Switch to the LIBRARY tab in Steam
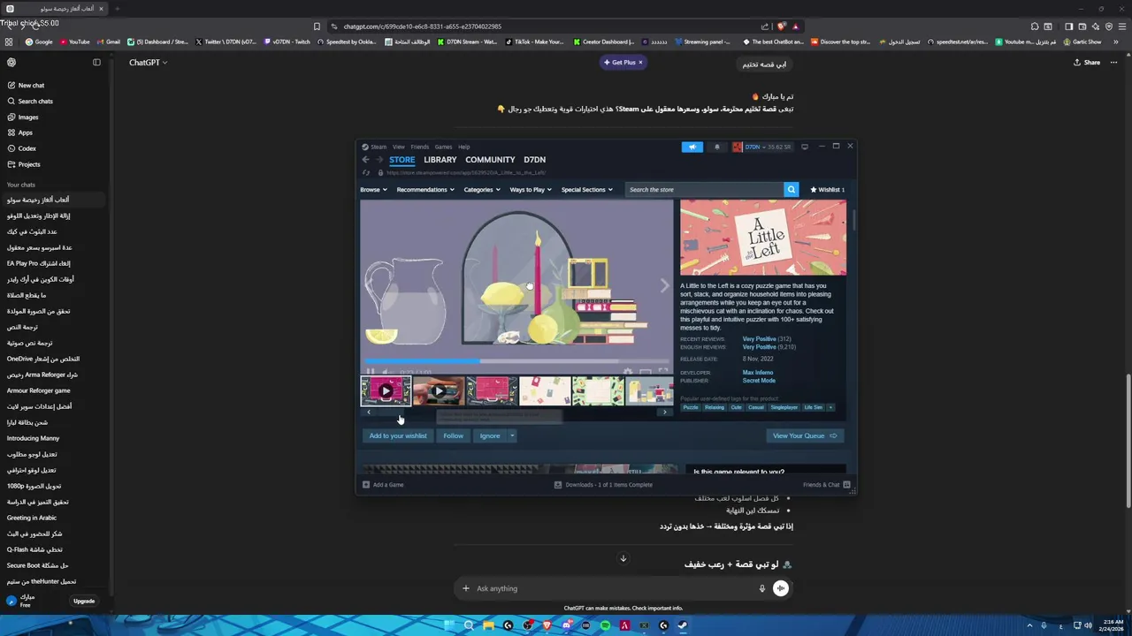This screenshot has height=636, width=1132. [440, 160]
